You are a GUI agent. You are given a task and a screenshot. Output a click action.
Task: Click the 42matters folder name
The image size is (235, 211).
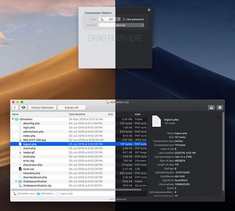point(26,119)
